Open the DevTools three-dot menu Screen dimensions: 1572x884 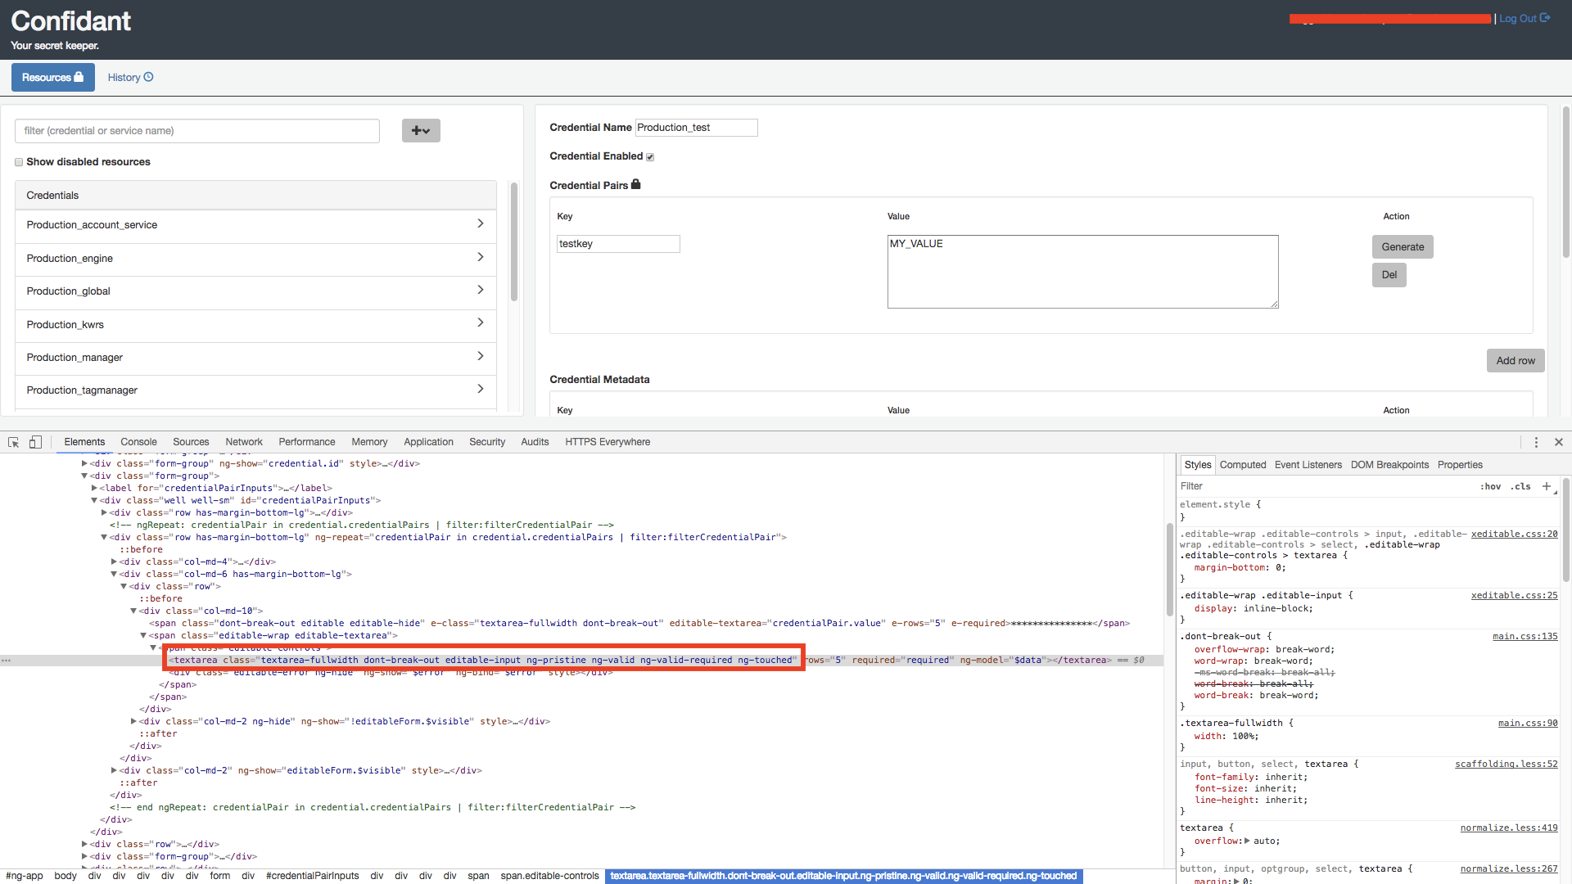1536,442
